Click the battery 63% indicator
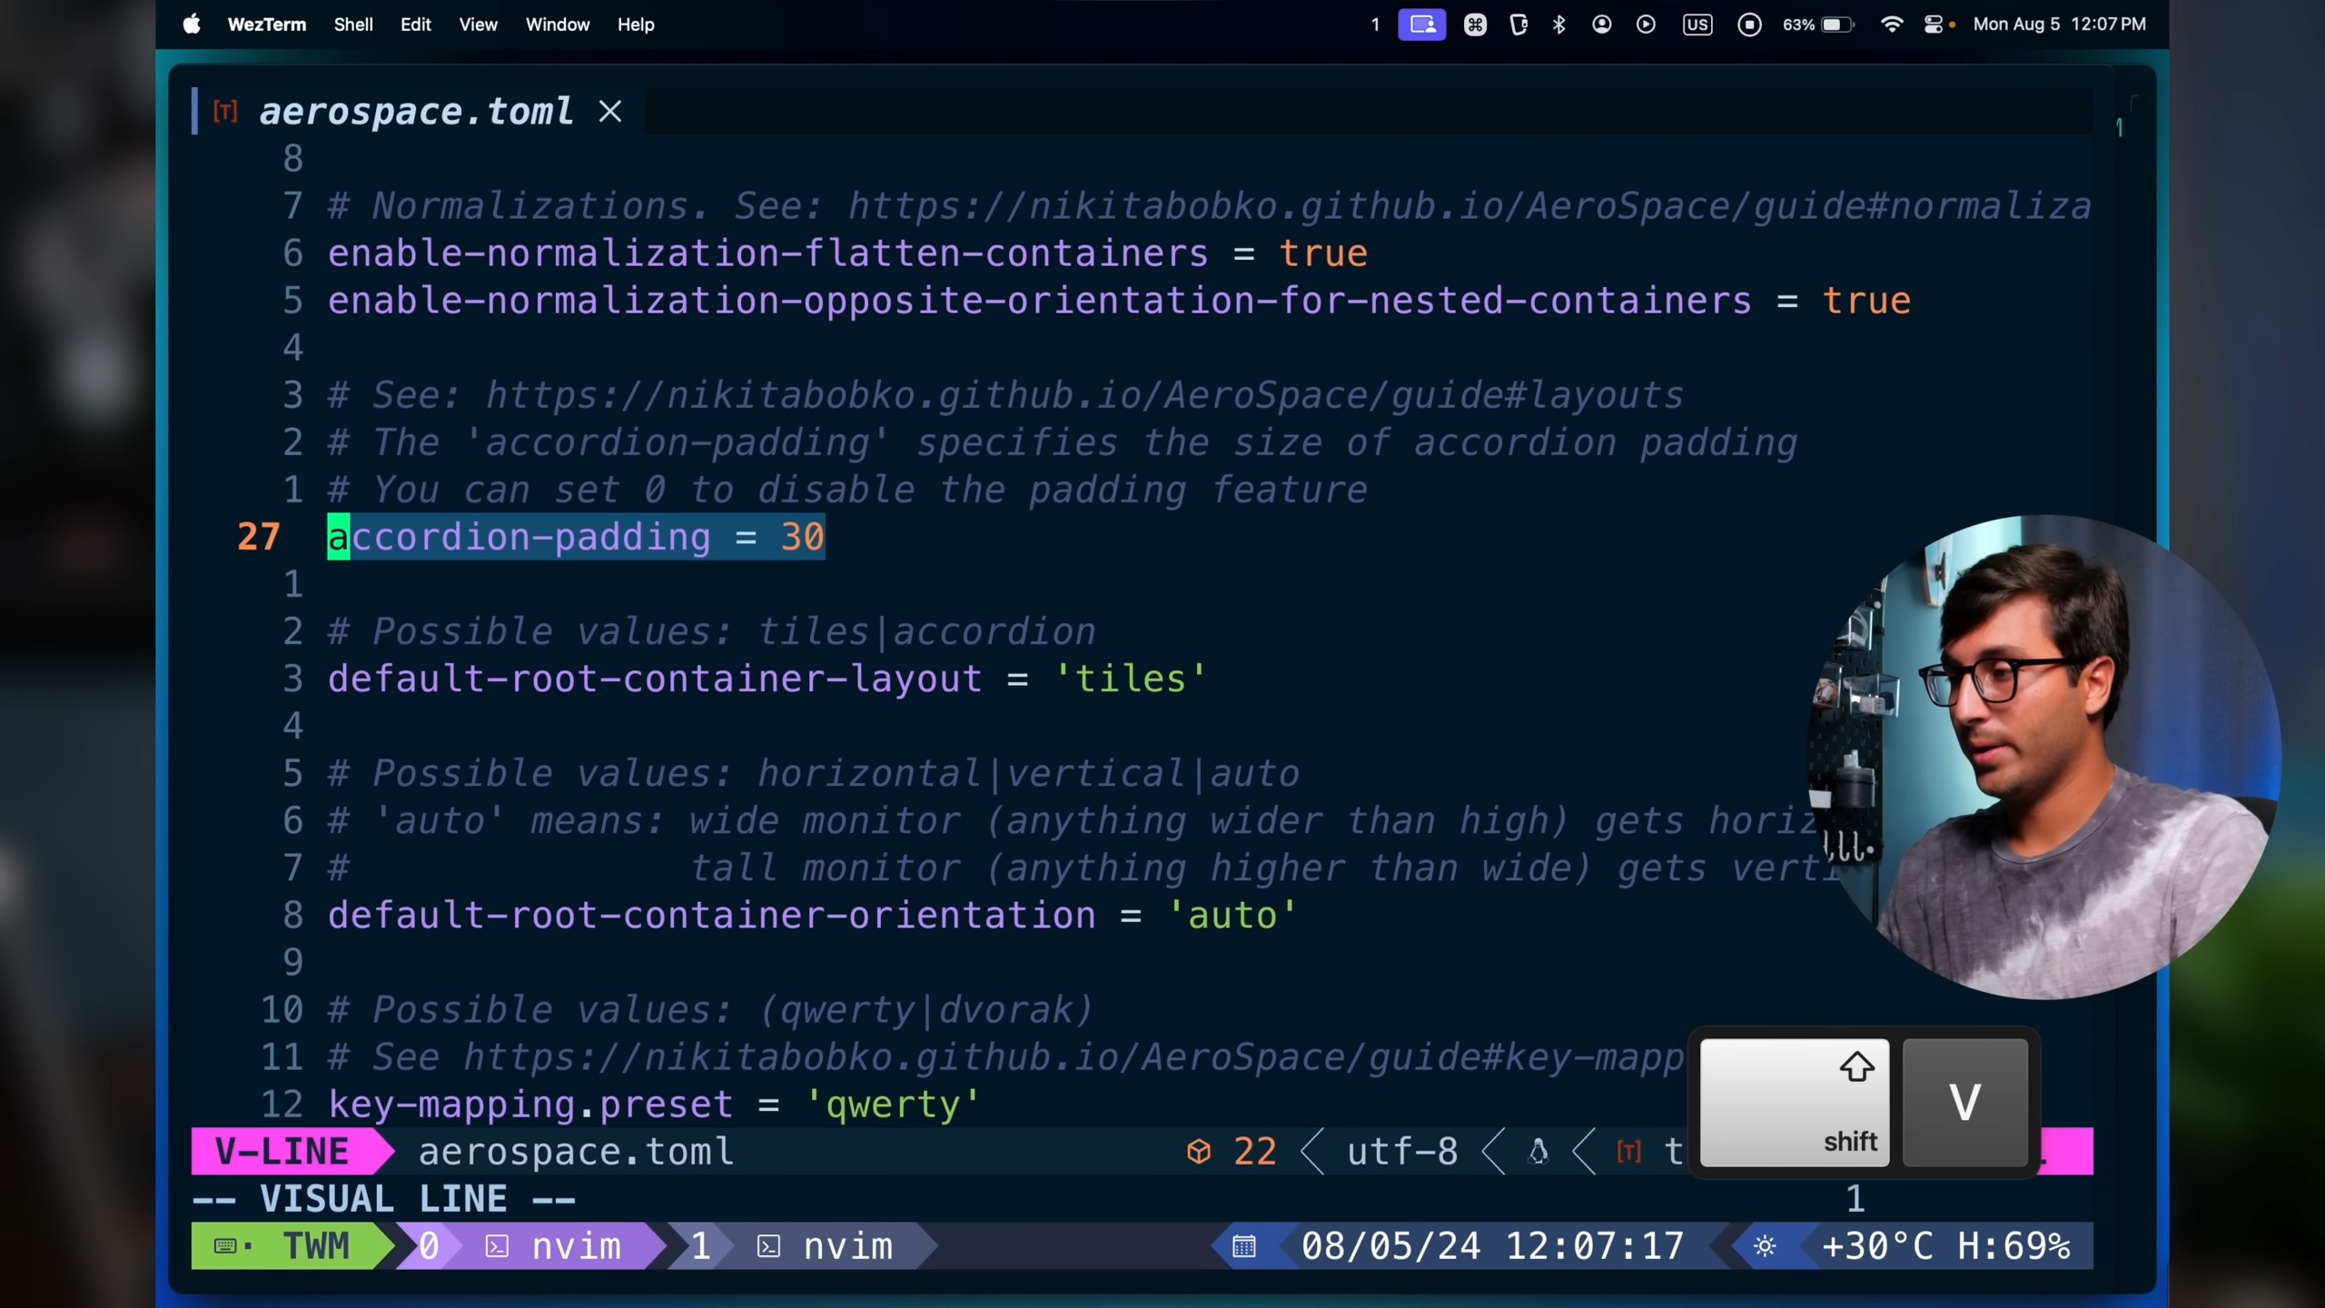The height and width of the screenshot is (1308, 2325). point(1817,25)
